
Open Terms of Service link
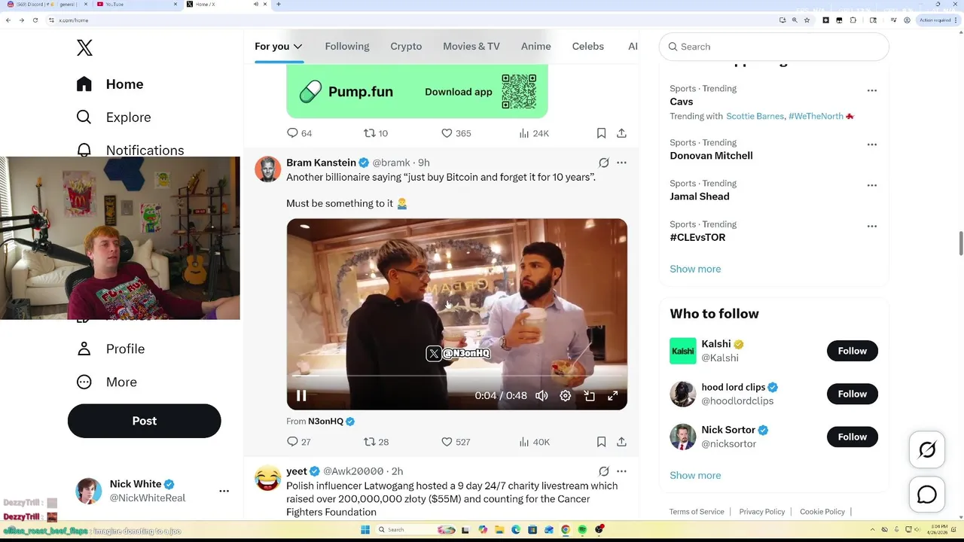697,512
